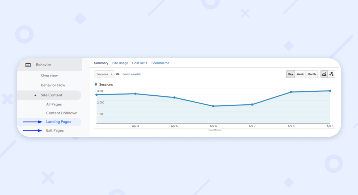Switch to the motion chart view icon

(x=332, y=74)
